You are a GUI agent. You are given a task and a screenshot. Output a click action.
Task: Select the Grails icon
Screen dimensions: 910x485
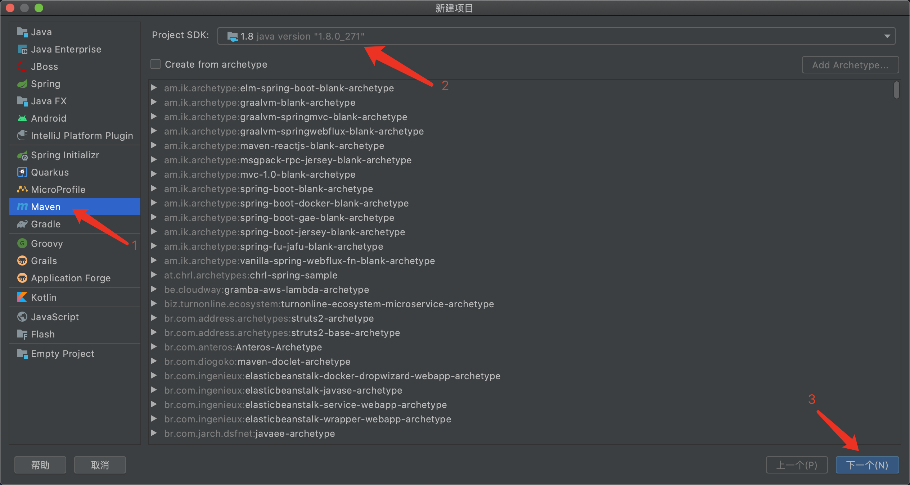pyautogui.click(x=22, y=261)
